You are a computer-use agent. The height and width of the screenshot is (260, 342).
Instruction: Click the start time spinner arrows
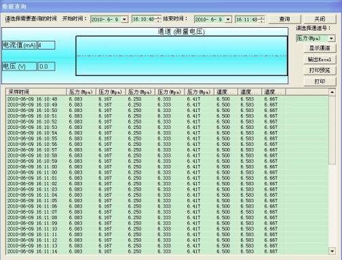tap(159, 19)
